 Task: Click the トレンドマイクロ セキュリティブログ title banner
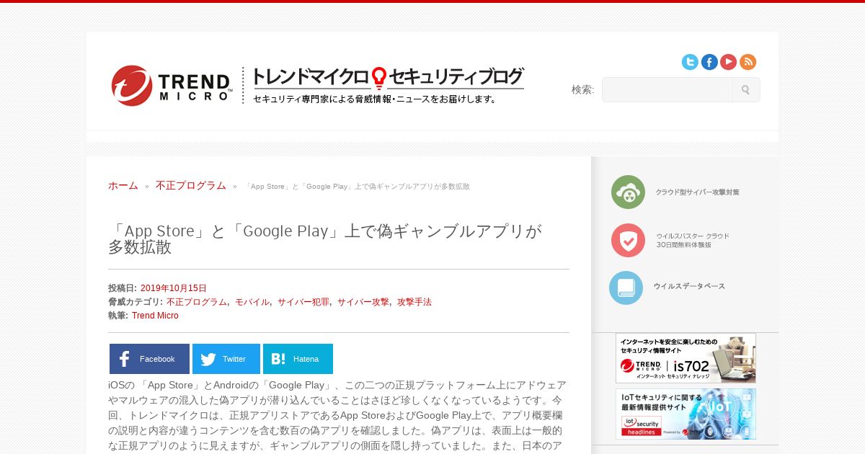pos(388,85)
